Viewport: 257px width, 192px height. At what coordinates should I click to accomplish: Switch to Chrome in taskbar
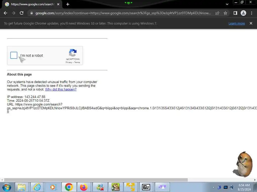69,187
